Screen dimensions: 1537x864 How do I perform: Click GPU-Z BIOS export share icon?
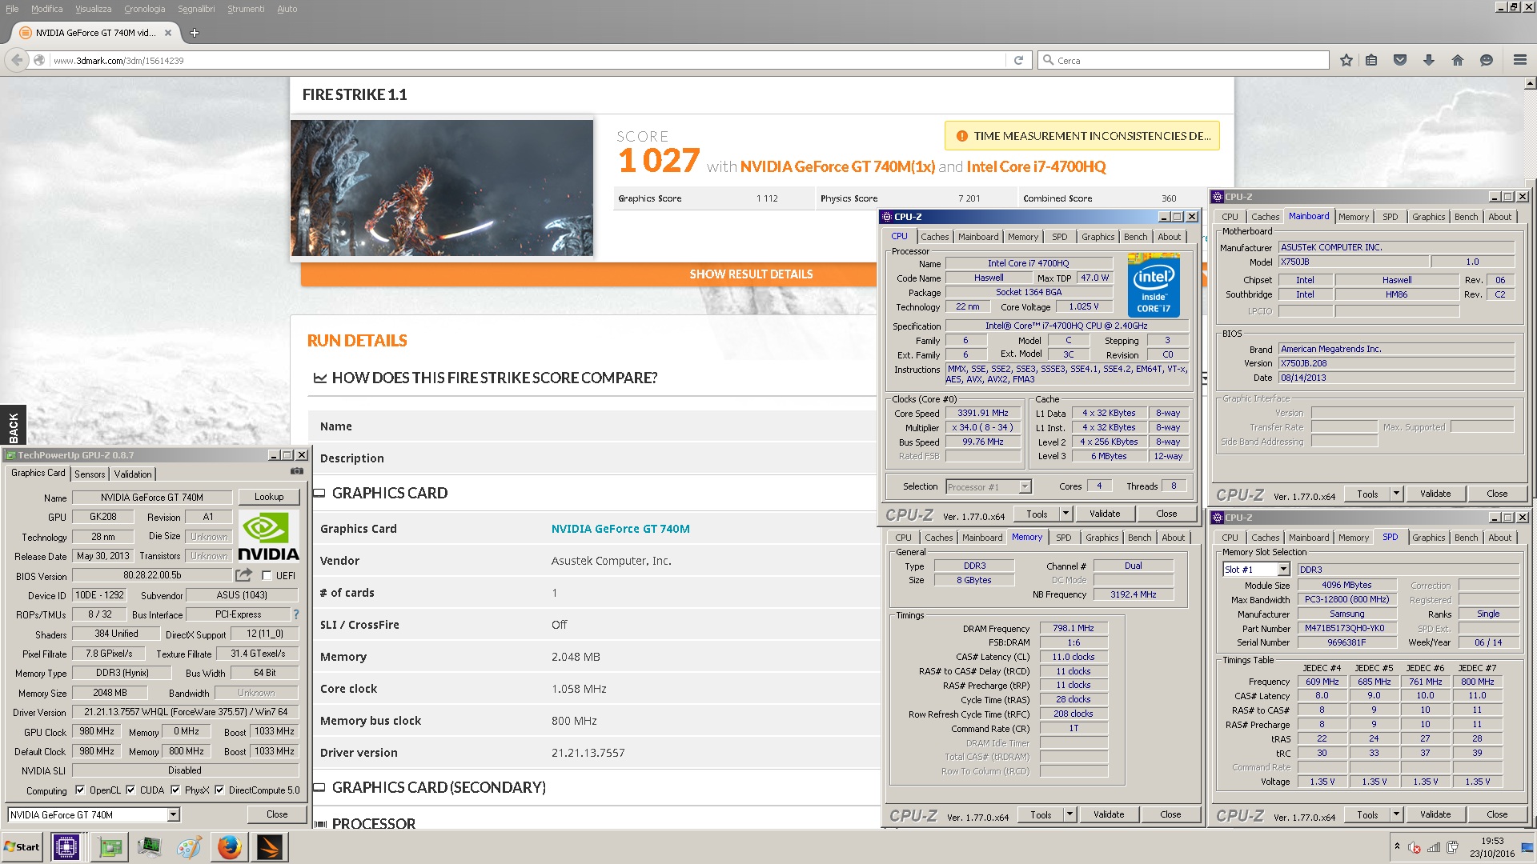point(244,575)
